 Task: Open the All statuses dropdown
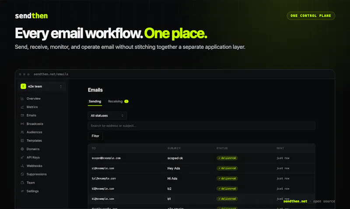107,116
